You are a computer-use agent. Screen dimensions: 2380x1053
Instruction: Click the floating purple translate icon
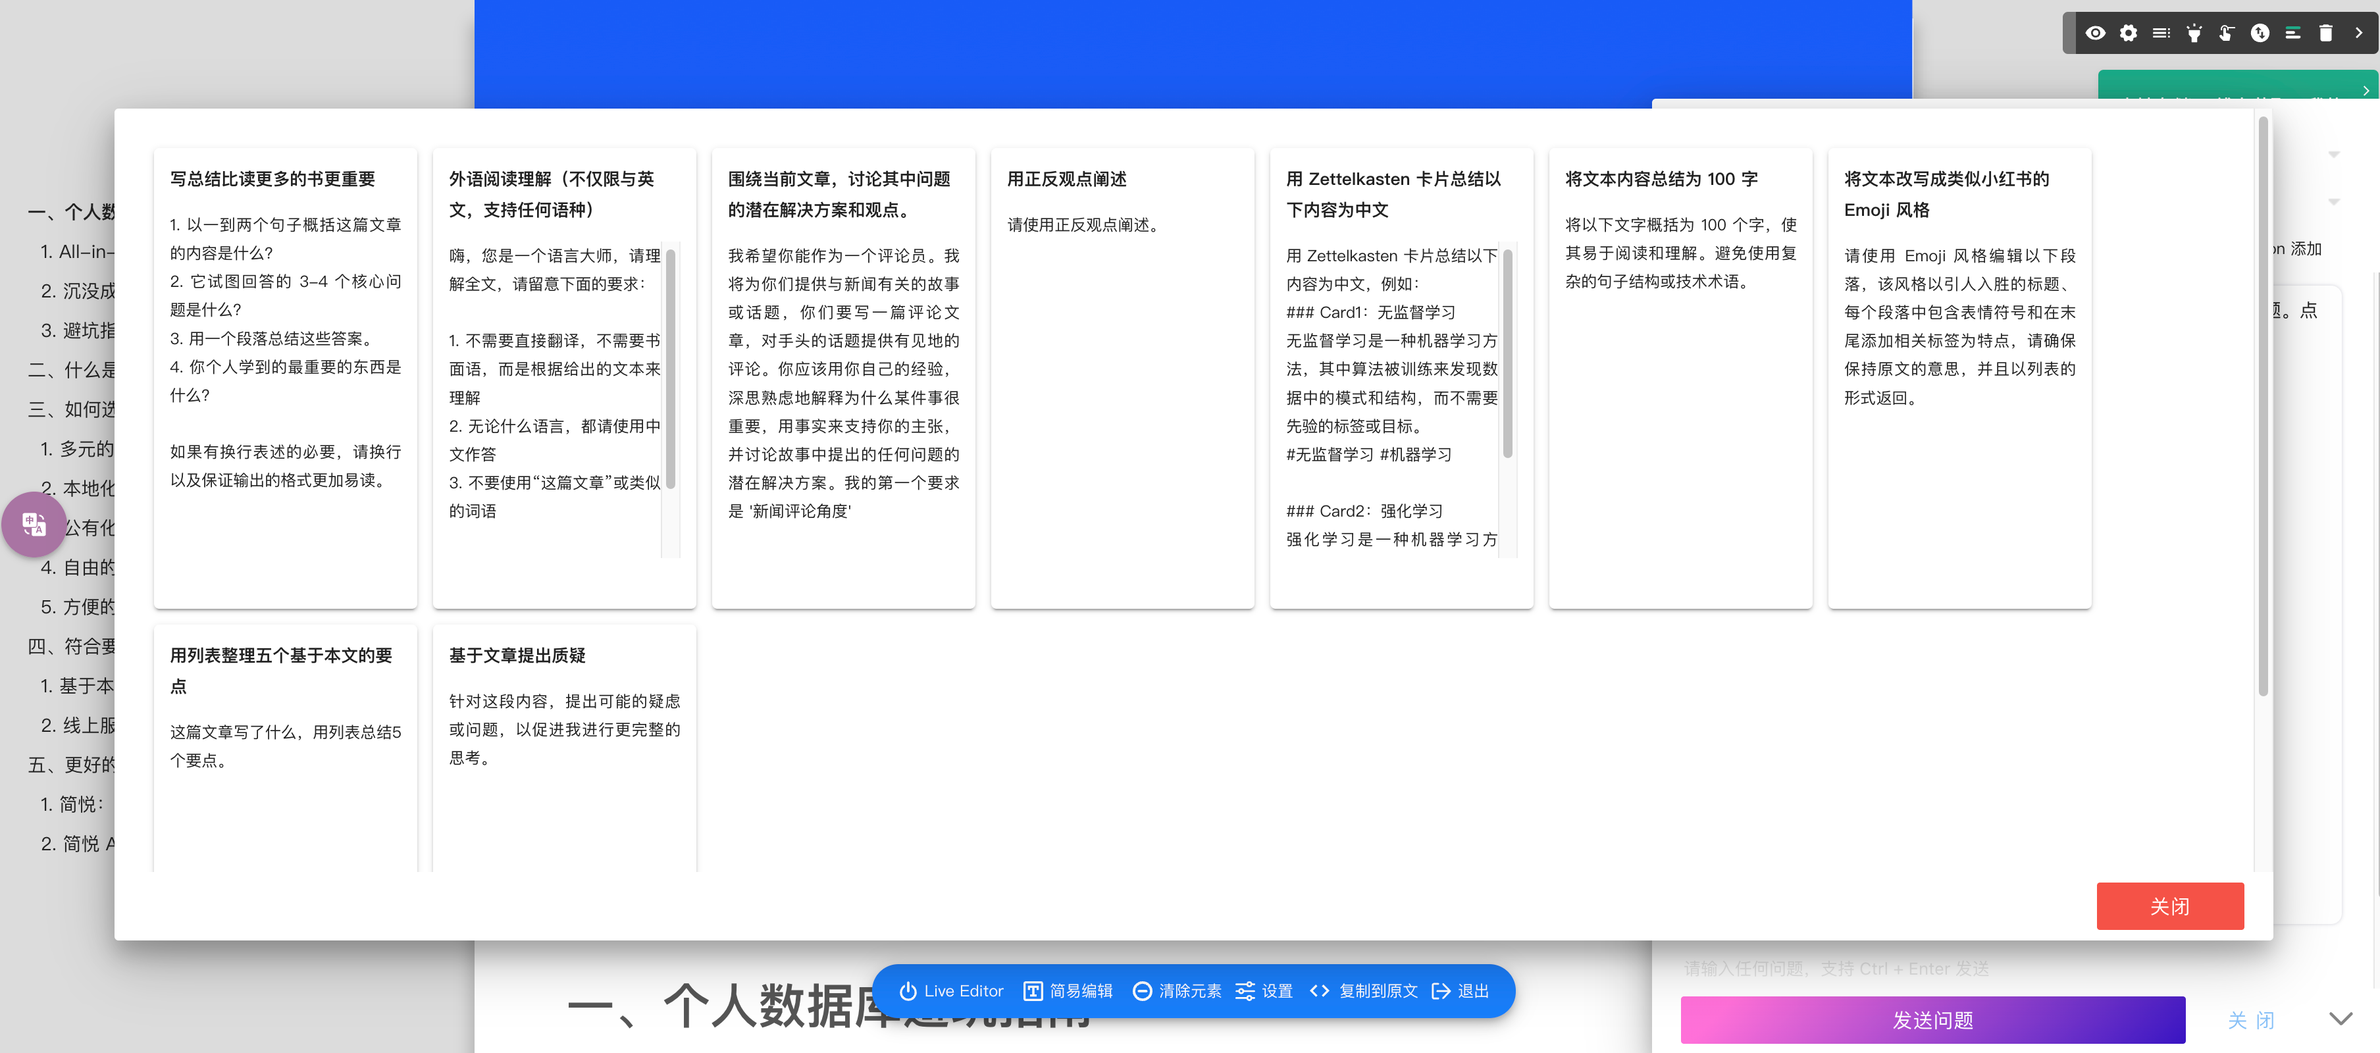[x=34, y=525]
